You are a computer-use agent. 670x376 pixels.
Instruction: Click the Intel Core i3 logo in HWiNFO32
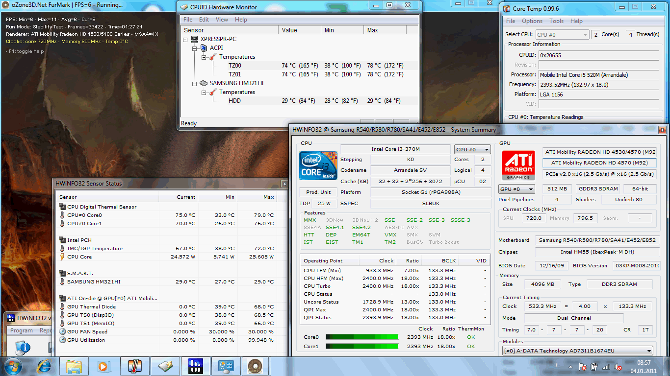pos(318,166)
